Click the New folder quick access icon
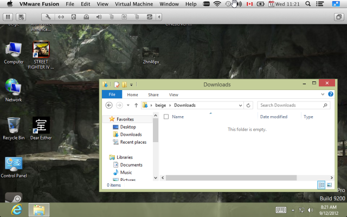 point(124,85)
